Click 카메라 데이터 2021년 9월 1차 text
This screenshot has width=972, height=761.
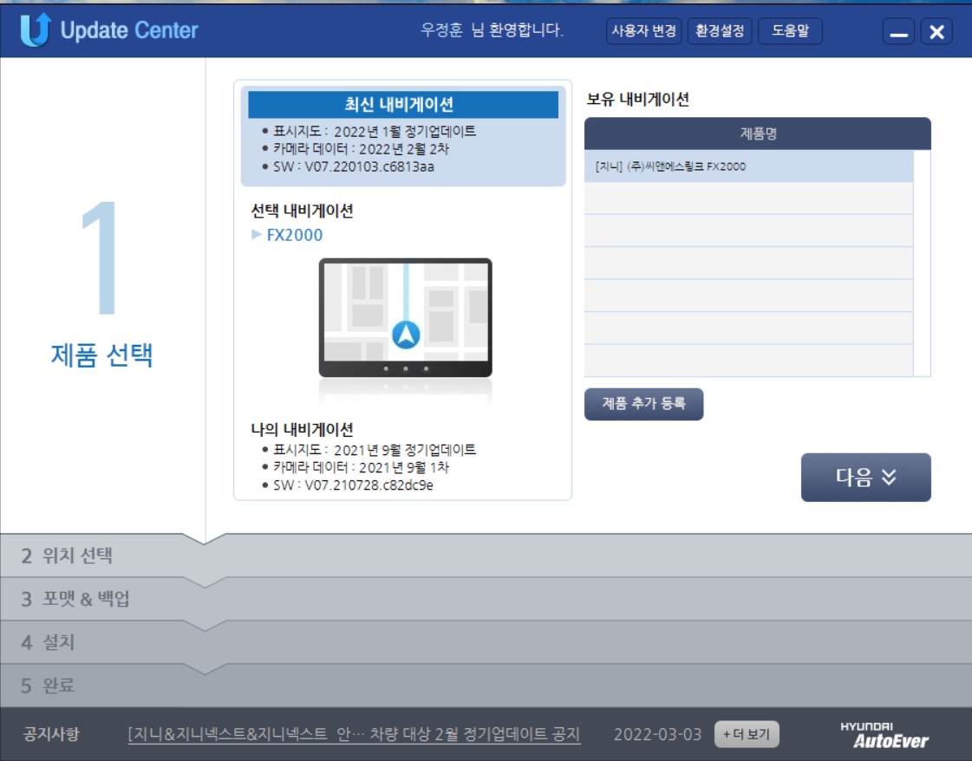(x=361, y=467)
